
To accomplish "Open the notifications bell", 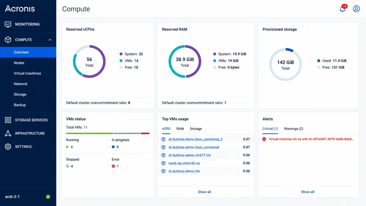I will coord(343,9).
